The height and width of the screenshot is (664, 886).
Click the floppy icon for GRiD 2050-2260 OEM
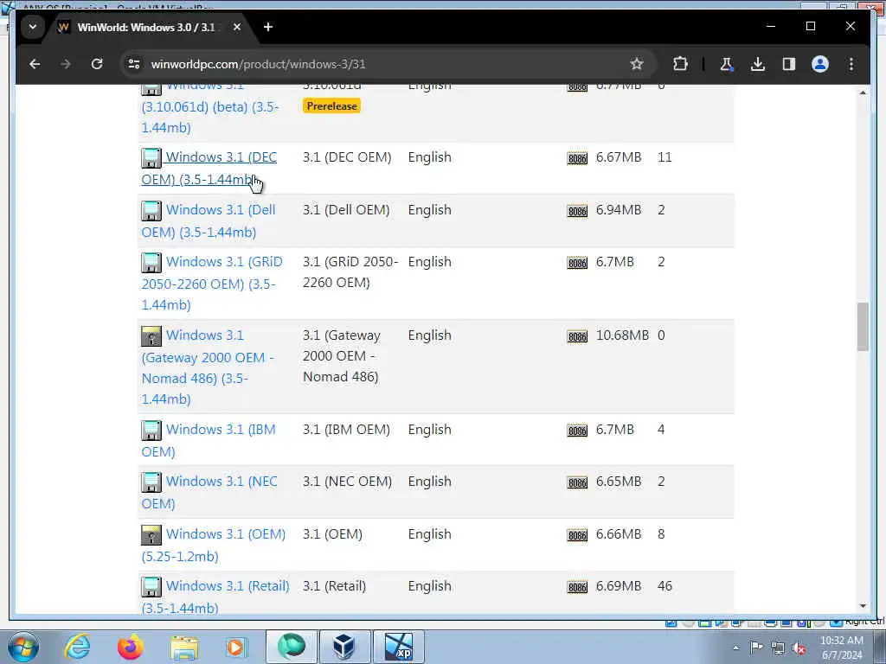pos(151,263)
